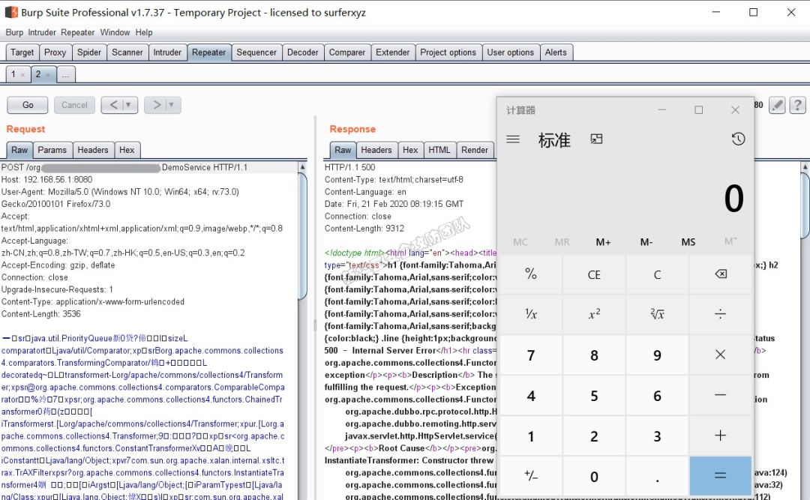Click the Burp Suite logo icon

11,12
